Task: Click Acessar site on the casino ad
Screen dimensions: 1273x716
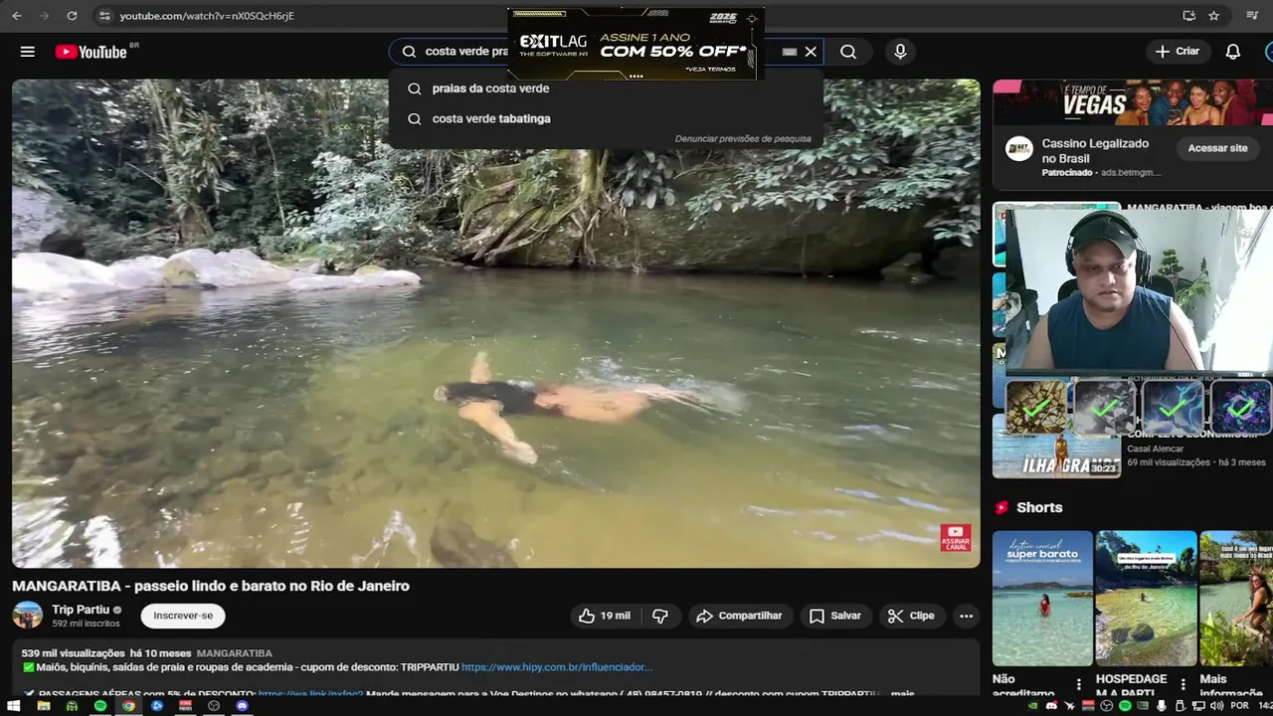Action: (1217, 148)
